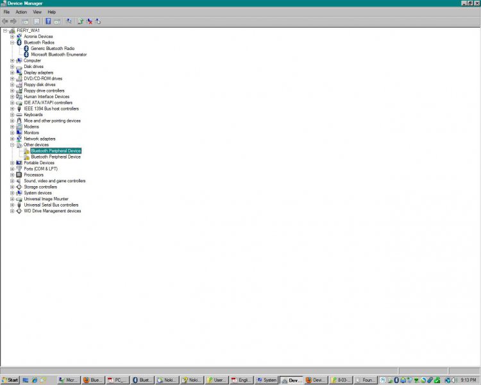Expand the Acronis Devices node
The width and height of the screenshot is (481, 385).
coord(12,37)
